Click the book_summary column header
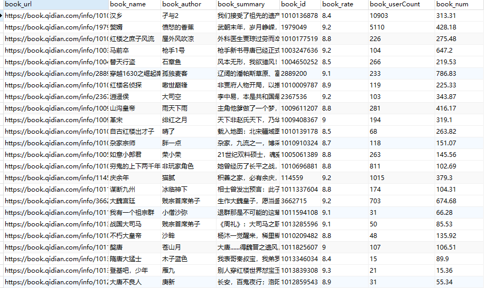This screenshot has width=489, height=288. [x=248, y=4]
